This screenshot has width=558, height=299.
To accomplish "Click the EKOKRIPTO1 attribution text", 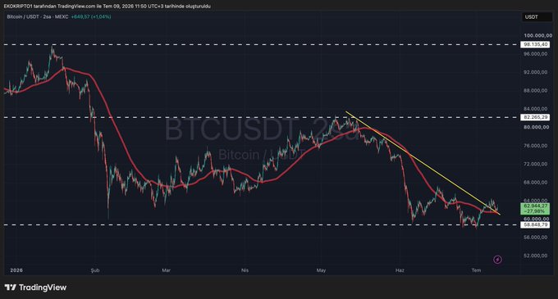I will point(107,6).
